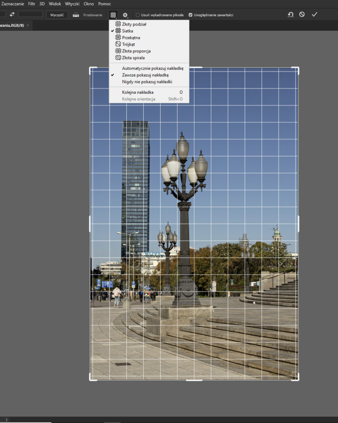Click the swap crop width and height arrows
Viewport: 338px width, 423px height.
pos(11,14)
